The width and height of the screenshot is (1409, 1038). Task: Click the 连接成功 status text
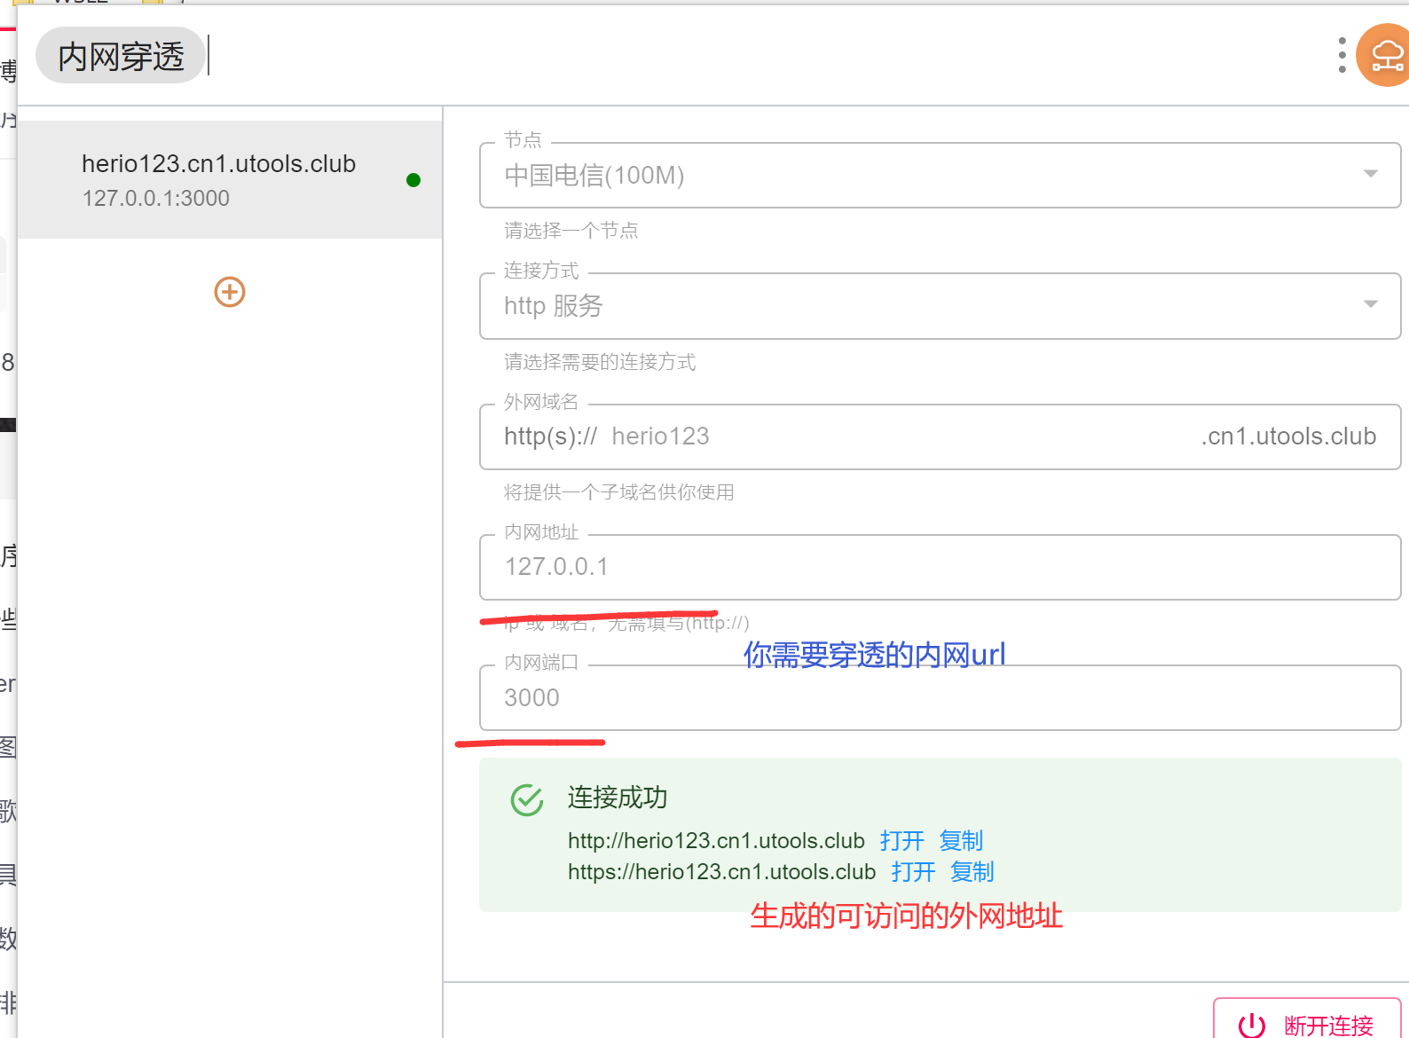(x=618, y=798)
